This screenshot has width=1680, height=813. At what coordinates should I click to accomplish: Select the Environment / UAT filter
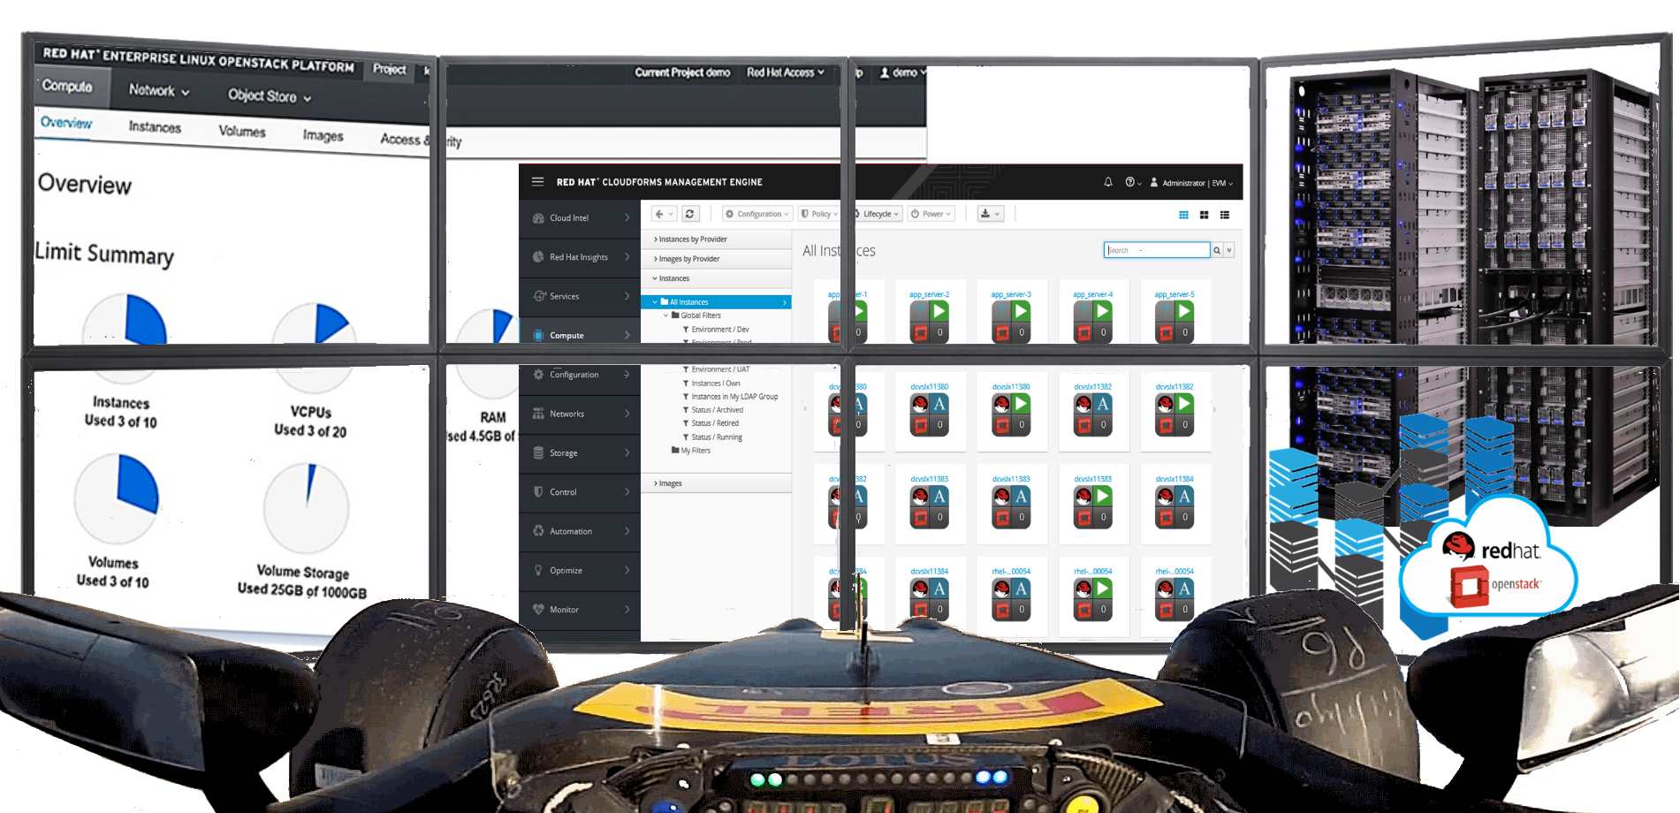716,369
